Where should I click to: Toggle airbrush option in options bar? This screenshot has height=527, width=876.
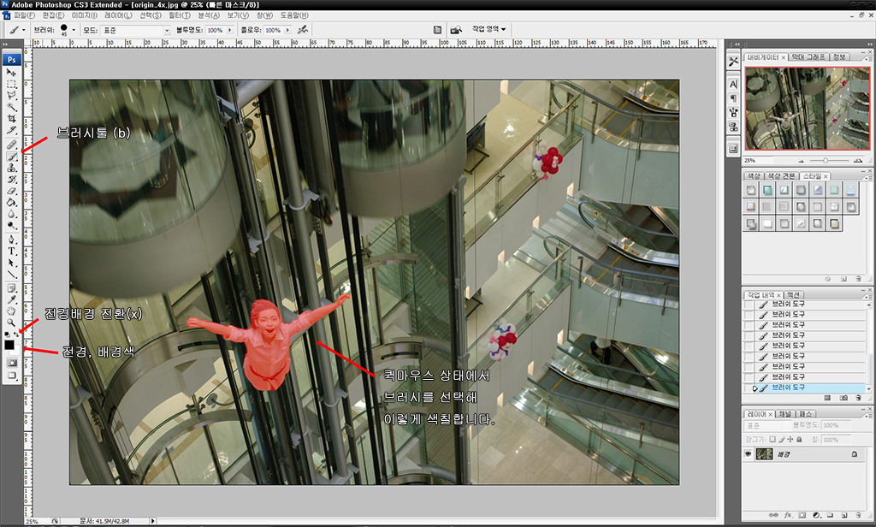[302, 30]
